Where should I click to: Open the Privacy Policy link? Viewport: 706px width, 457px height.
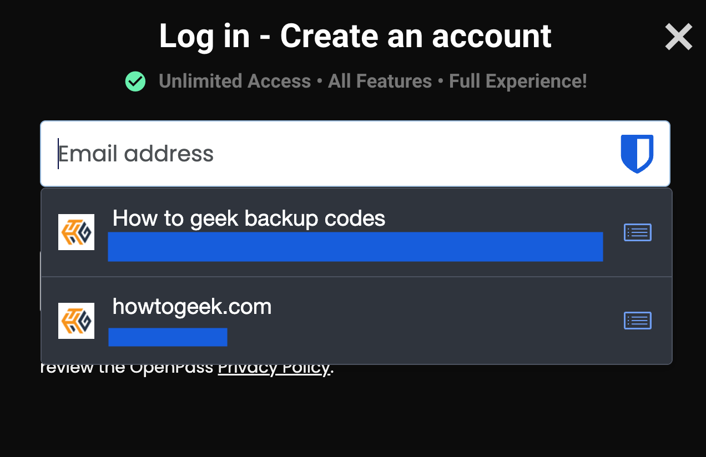(x=274, y=368)
